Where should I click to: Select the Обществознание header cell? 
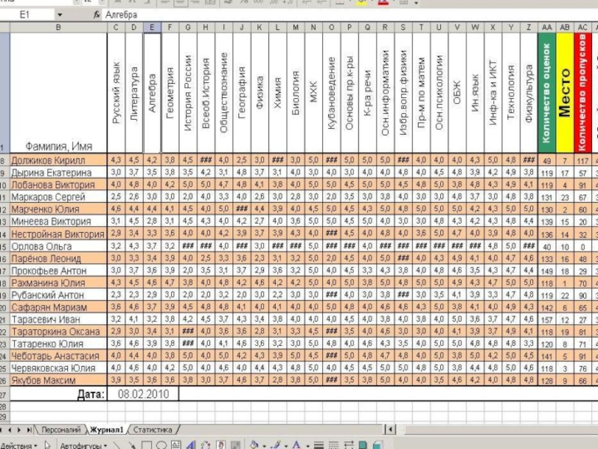pos(224,93)
